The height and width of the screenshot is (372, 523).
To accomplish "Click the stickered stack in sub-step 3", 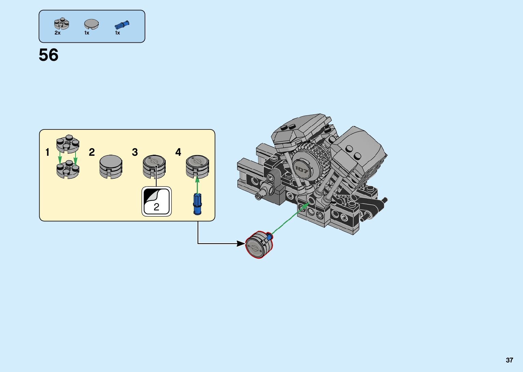I will click(x=154, y=166).
